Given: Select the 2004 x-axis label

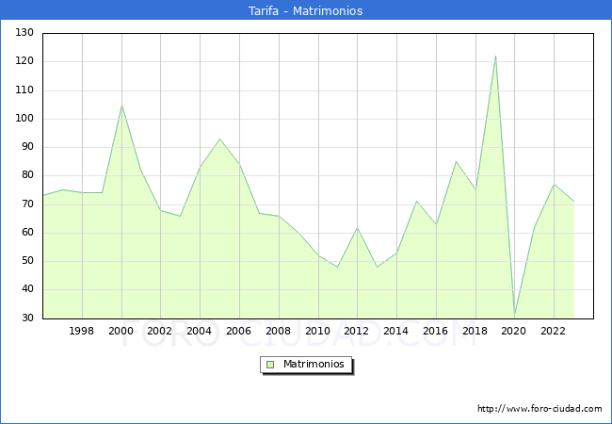Looking at the screenshot, I should [x=200, y=331].
